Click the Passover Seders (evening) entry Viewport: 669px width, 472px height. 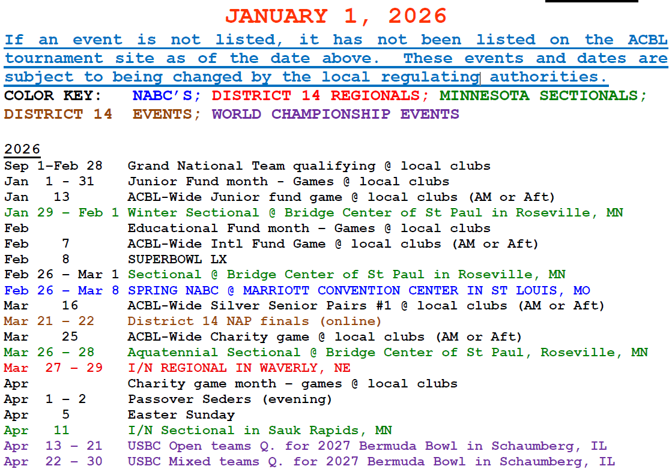pos(229,399)
